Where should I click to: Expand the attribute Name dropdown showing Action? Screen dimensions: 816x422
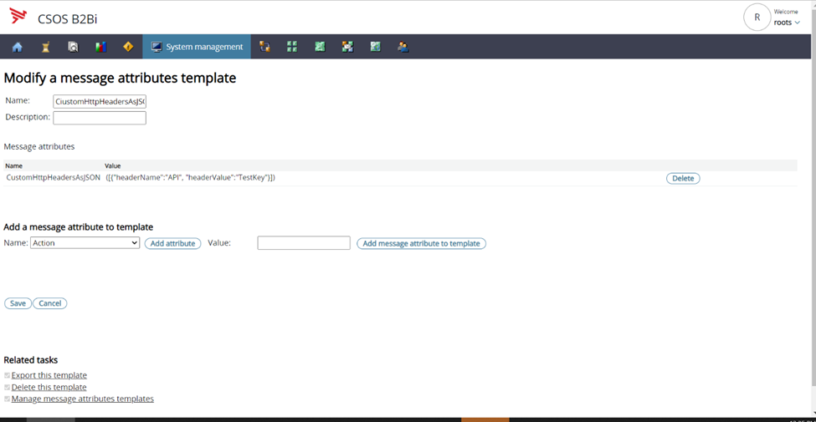(85, 243)
